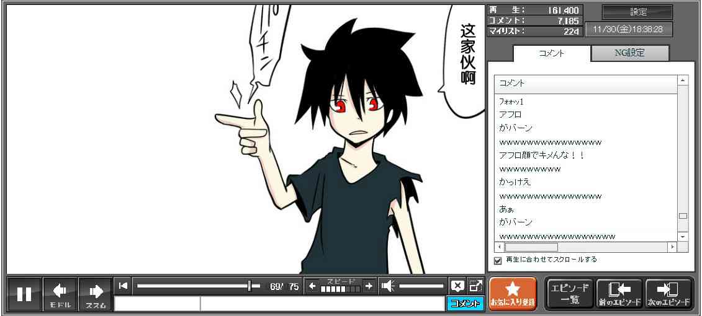Toggle auto-scroll with playback checkbox
The height and width of the screenshot is (316, 702).
coord(498,260)
